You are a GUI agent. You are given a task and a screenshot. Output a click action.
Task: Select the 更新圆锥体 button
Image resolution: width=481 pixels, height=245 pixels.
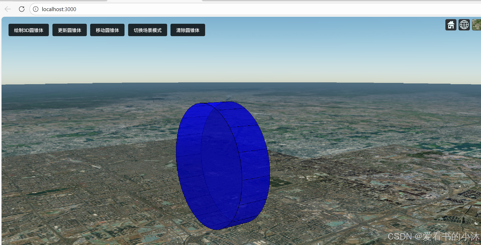pyautogui.click(x=69, y=30)
